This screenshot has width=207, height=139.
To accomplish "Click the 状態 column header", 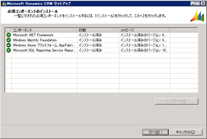I will [x=98, y=30].
